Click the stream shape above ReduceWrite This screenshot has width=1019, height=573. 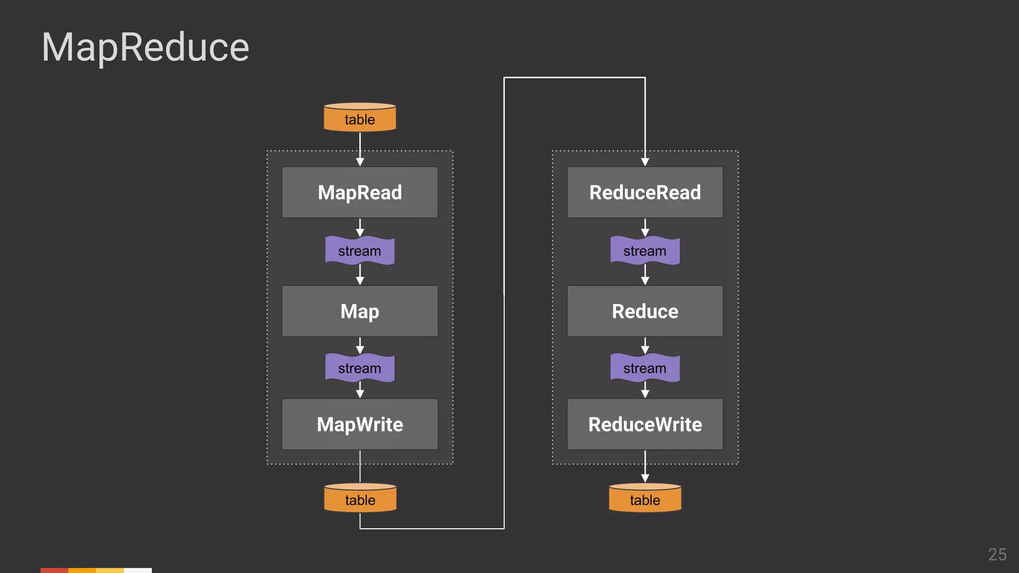(645, 368)
